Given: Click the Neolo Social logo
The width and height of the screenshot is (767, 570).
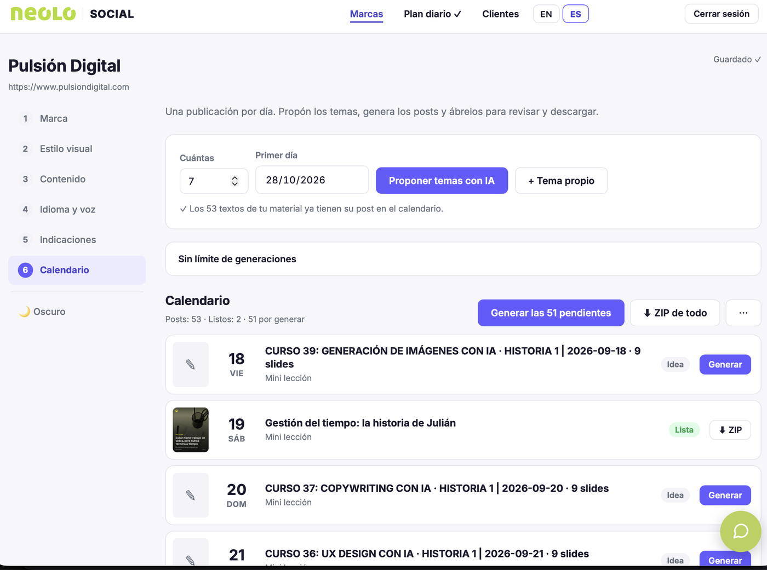Looking at the screenshot, I should 72,14.
